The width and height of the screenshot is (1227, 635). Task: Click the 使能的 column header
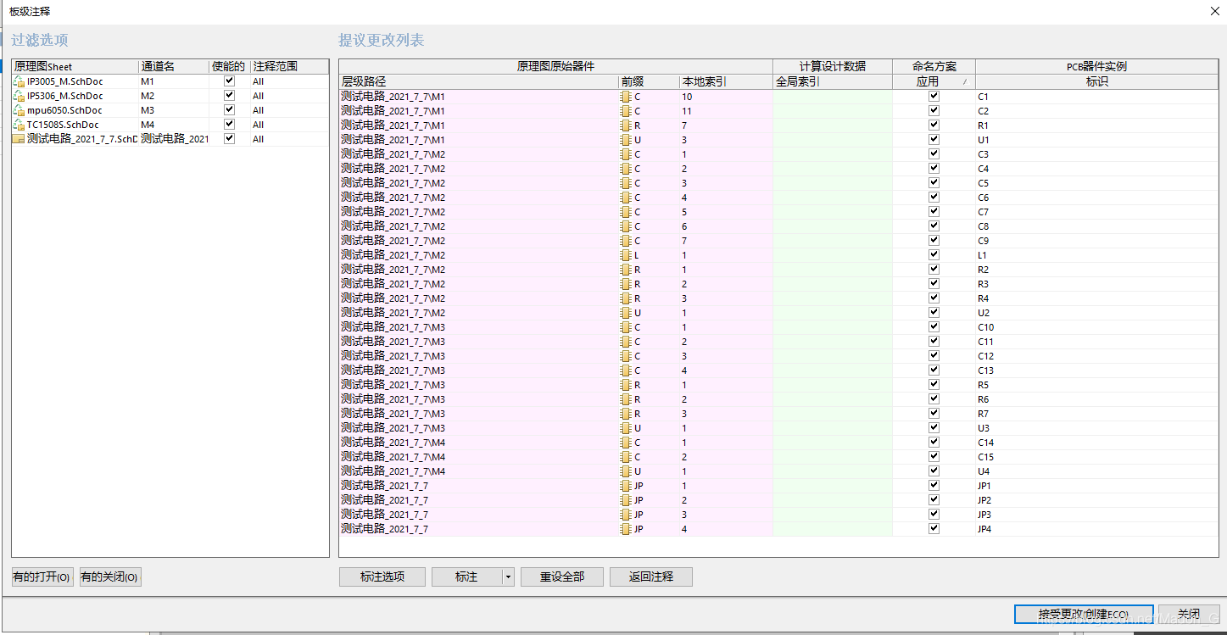[229, 66]
